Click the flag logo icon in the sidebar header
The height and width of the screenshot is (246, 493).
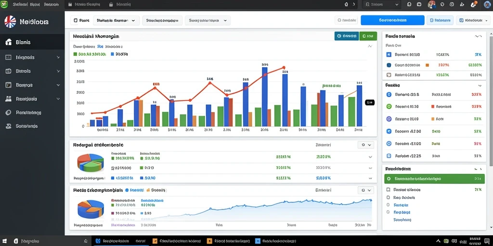click(10, 22)
